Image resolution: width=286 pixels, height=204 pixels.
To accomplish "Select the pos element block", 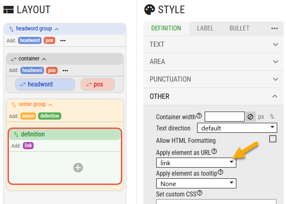I will [x=98, y=84].
